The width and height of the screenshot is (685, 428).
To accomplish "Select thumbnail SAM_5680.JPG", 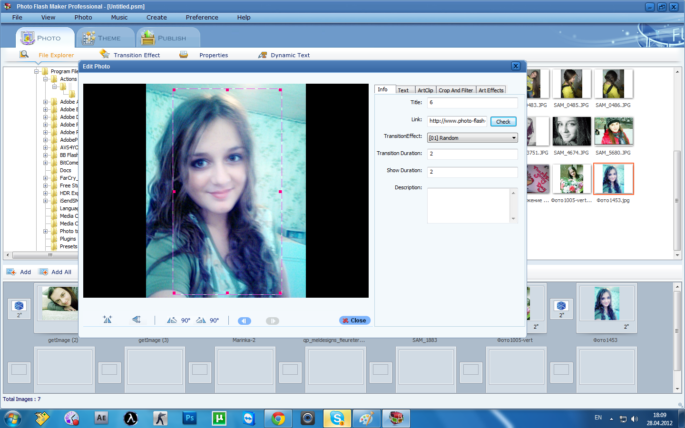I will tap(613, 131).
